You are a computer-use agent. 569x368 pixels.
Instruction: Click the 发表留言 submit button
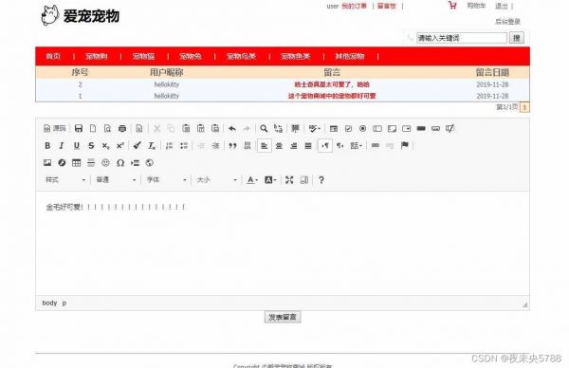click(283, 317)
